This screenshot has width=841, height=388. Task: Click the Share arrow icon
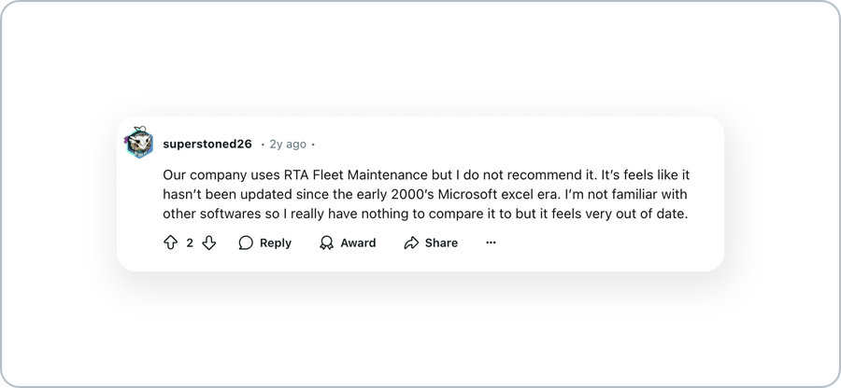click(411, 243)
